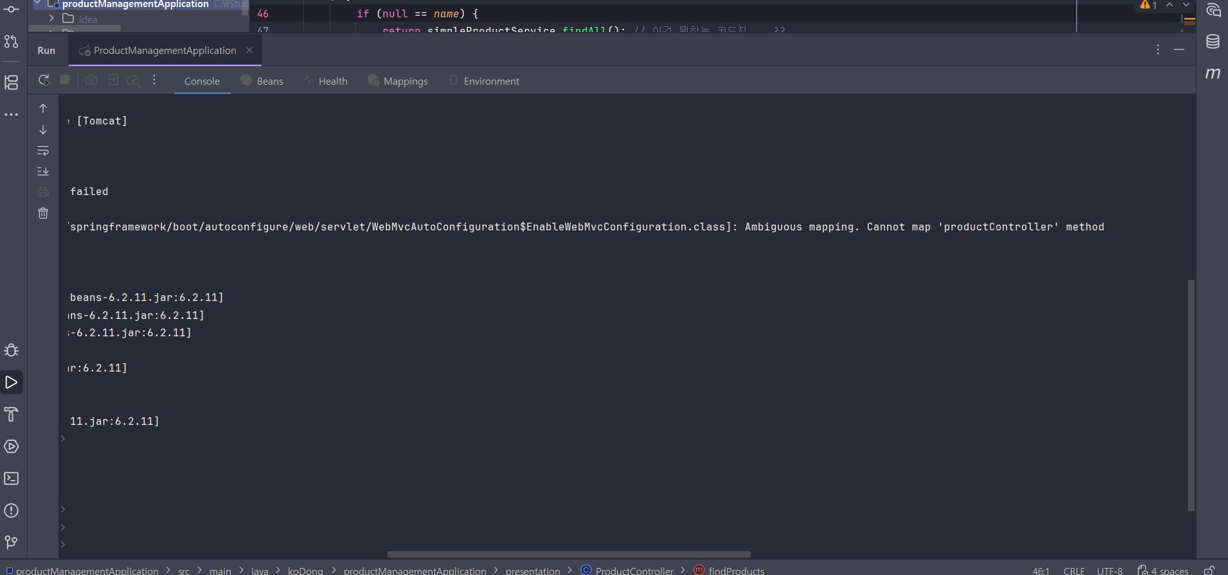The image size is (1228, 575).
Task: Go to previous highlighted error arrow
Action: click(1170, 5)
